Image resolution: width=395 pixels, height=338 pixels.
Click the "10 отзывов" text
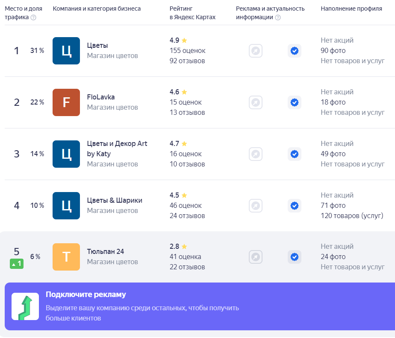187,164
